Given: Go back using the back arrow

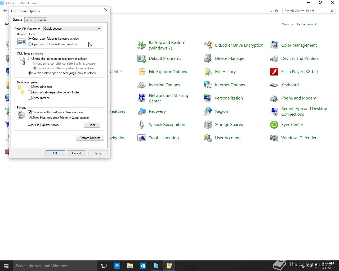Looking at the screenshot, I should (x=5, y=11).
